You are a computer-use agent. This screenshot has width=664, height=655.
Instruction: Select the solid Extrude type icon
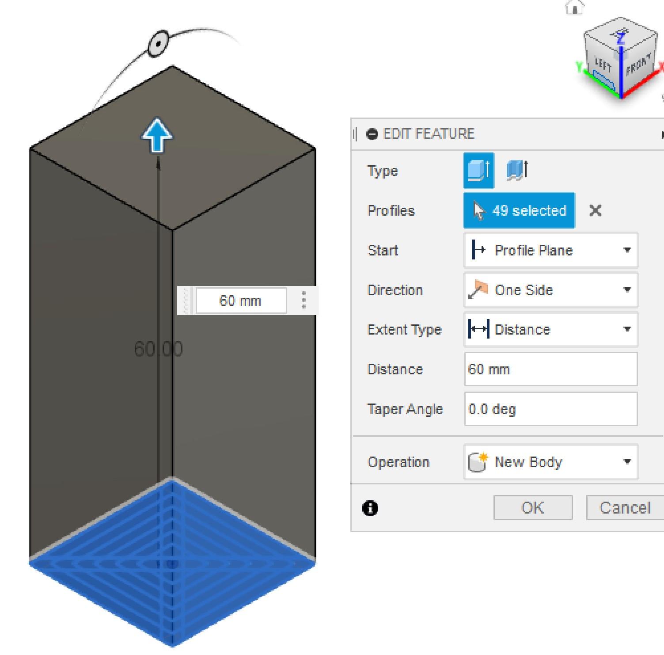[478, 171]
